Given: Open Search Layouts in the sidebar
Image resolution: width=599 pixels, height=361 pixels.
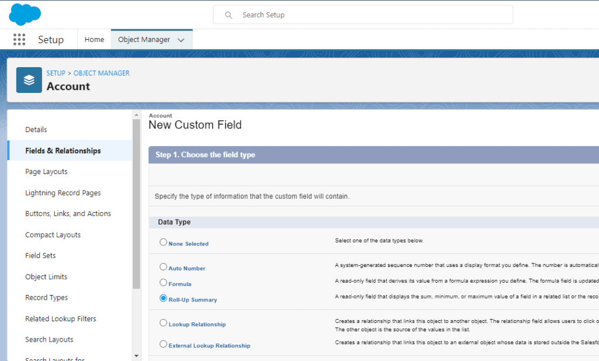Looking at the screenshot, I should click(x=49, y=339).
